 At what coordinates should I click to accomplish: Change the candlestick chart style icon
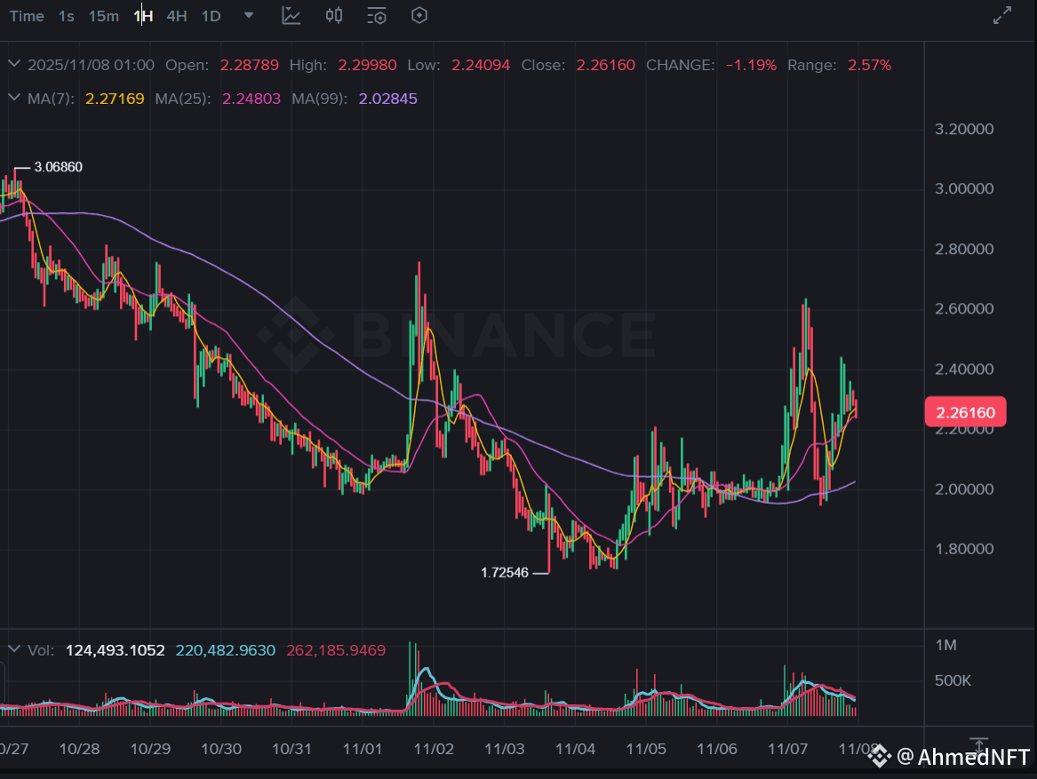334,15
